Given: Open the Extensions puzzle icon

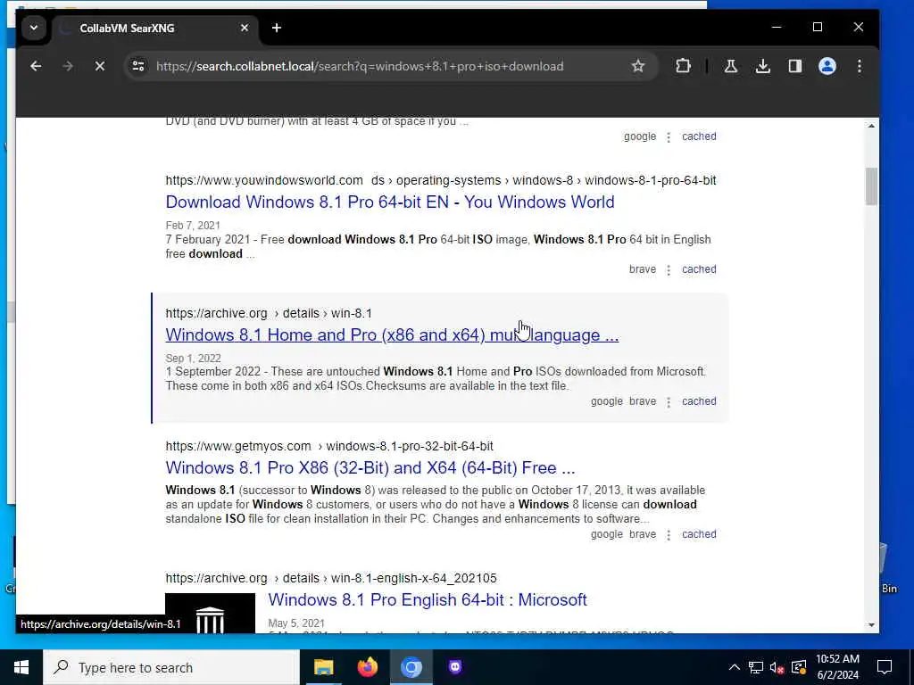Looking at the screenshot, I should point(683,66).
